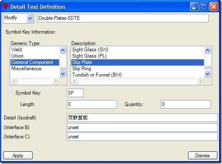Select Slip Ring description
222x164 pixels.
click(138, 69)
